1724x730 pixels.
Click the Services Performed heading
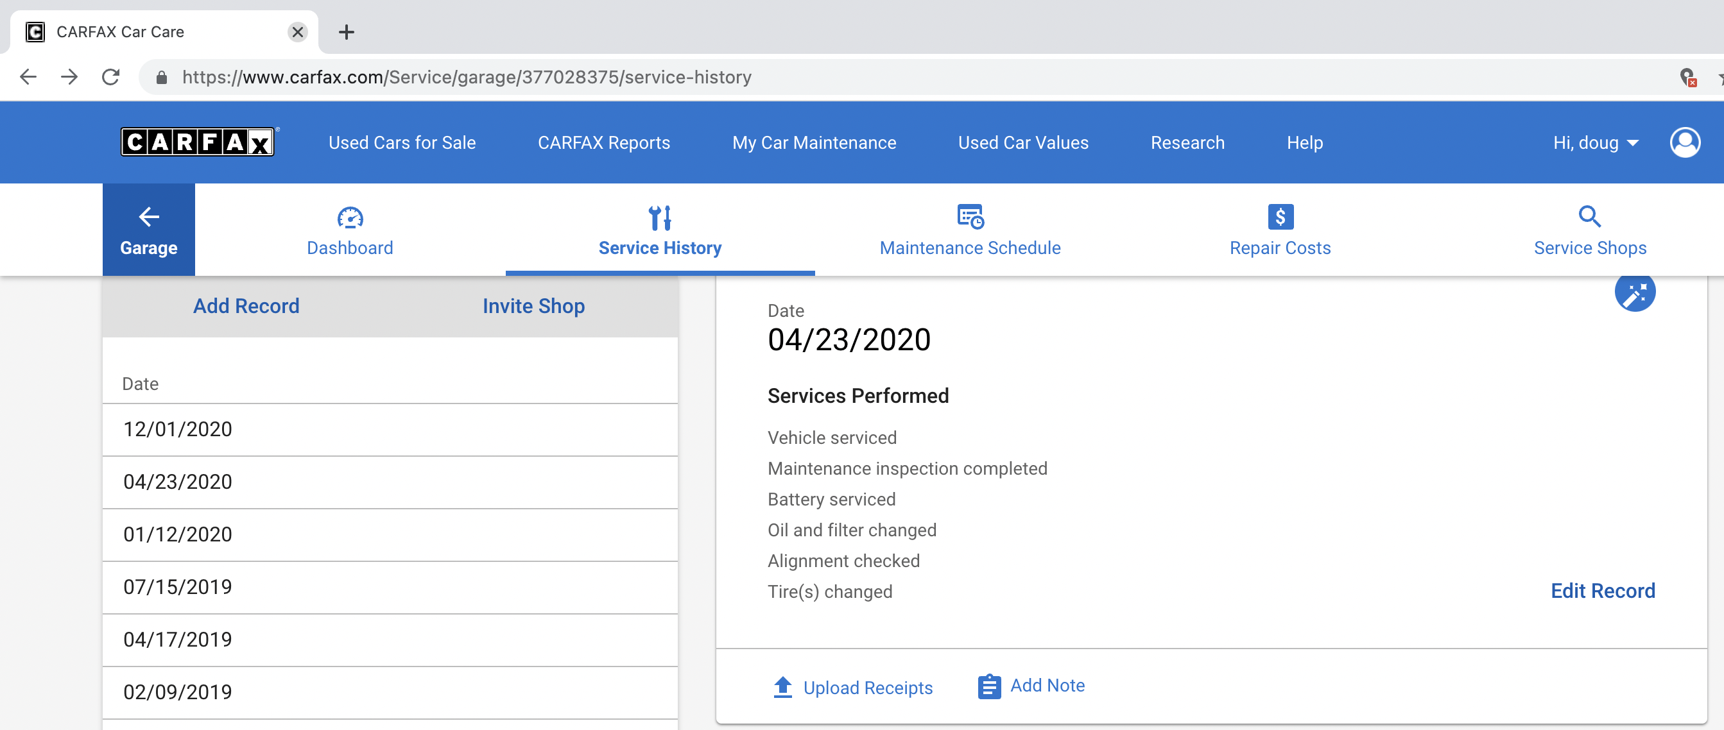858,395
